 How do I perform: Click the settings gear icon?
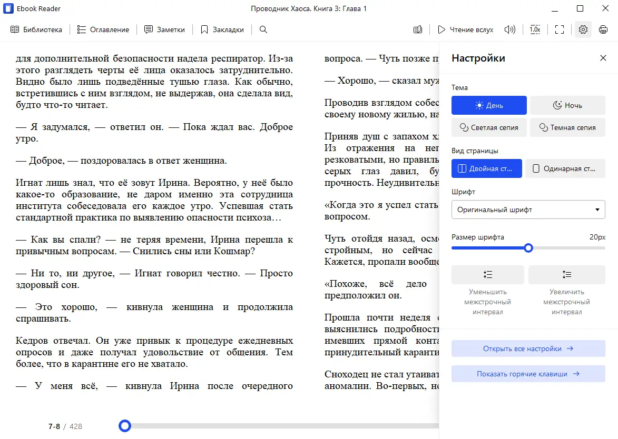point(583,29)
